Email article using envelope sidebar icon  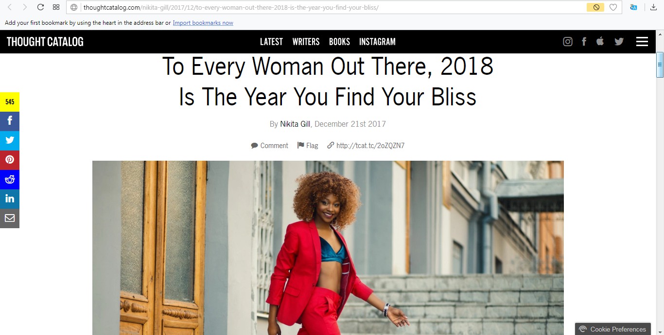pyautogui.click(x=10, y=218)
